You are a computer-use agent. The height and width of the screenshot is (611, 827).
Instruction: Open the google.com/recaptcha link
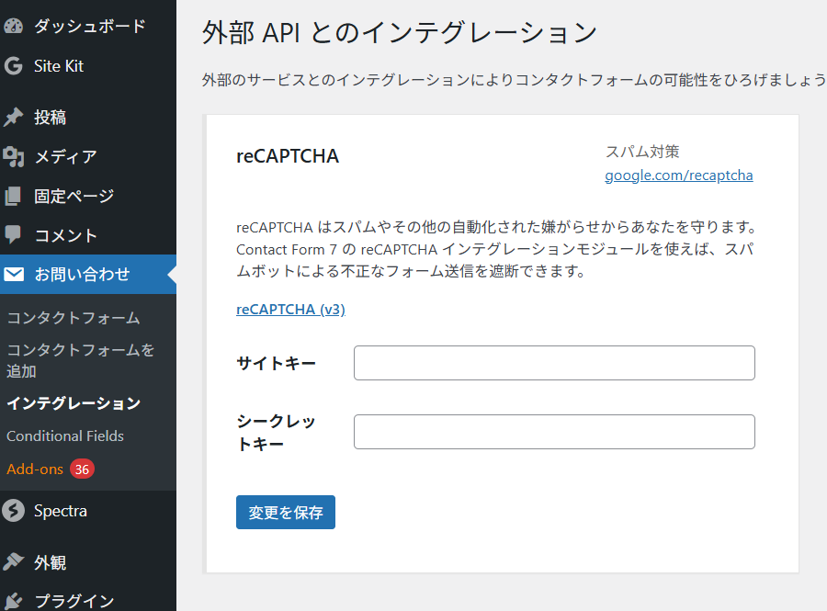click(x=678, y=175)
